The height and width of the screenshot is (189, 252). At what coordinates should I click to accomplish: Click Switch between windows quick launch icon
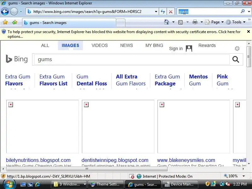tap(30, 184)
